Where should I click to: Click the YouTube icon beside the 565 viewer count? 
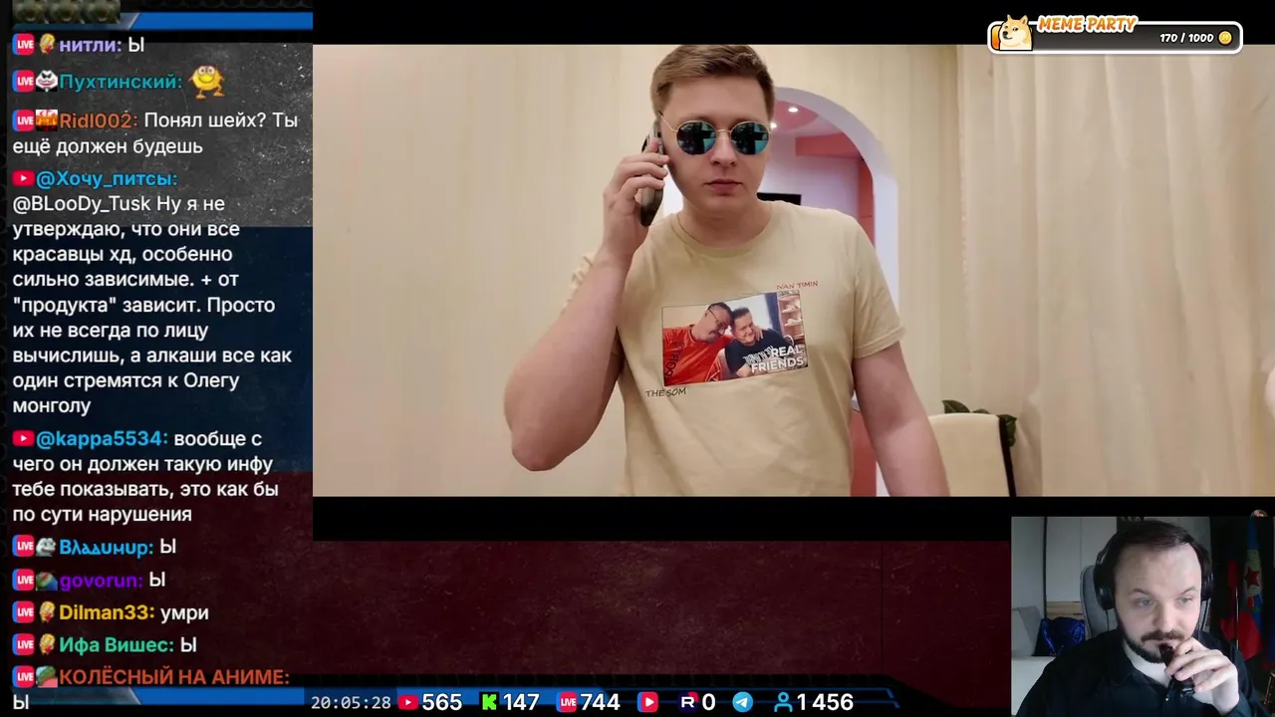tap(407, 702)
